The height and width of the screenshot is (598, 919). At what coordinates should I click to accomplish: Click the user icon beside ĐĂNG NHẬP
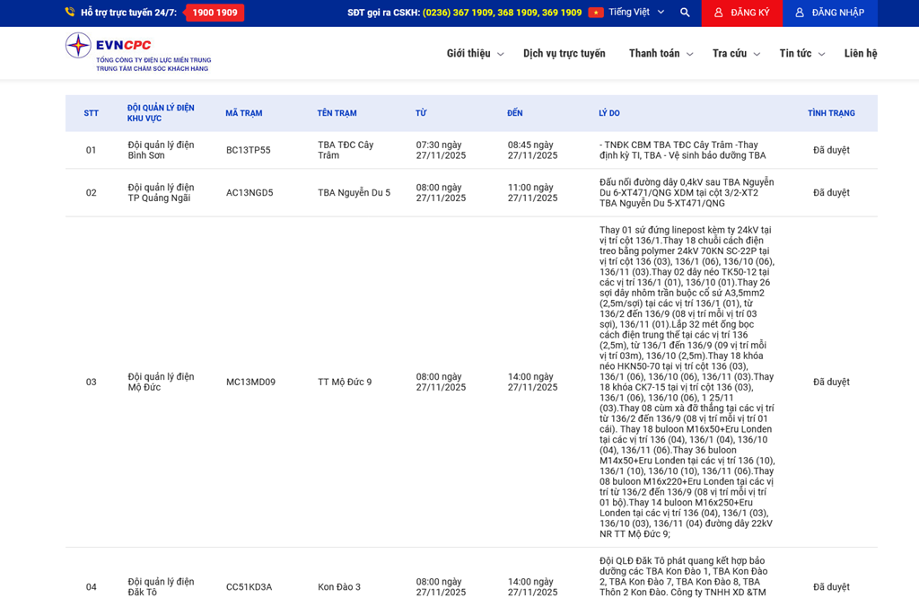pyautogui.click(x=799, y=13)
